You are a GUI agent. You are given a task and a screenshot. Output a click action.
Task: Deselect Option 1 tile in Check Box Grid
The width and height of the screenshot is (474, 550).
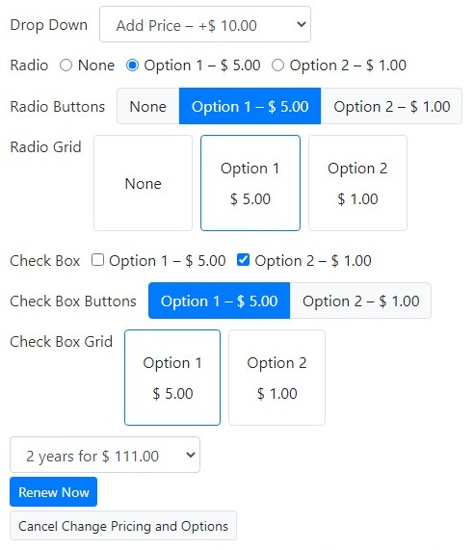172,378
